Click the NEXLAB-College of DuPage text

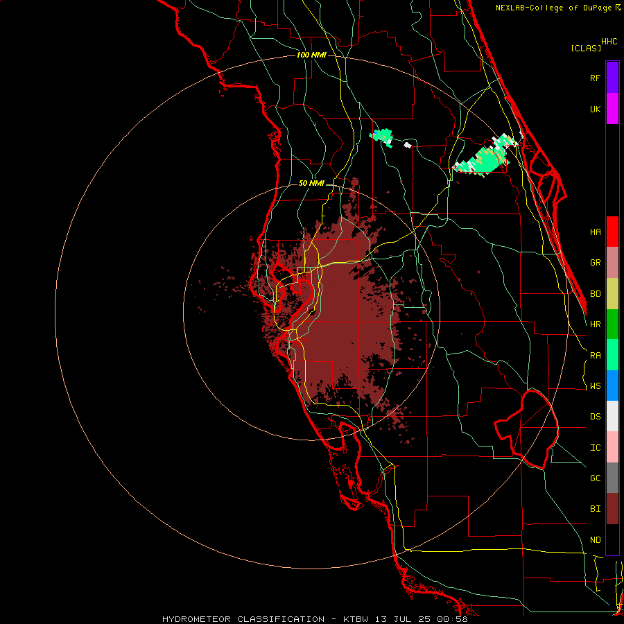(x=553, y=8)
